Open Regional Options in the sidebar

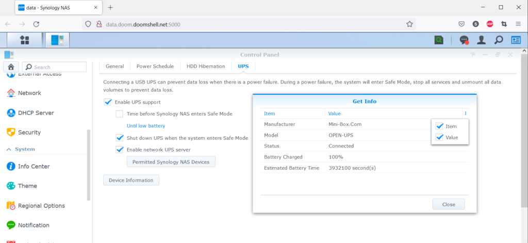[41, 205]
